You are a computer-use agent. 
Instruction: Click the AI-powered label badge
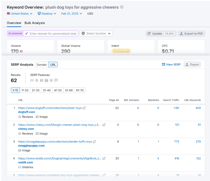tap(15, 33)
